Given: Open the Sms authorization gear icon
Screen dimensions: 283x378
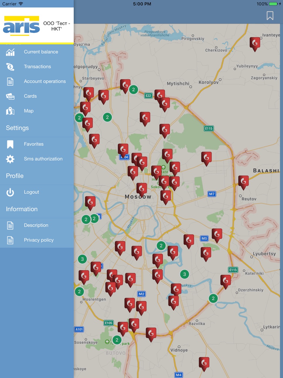Looking at the screenshot, I should (10, 159).
